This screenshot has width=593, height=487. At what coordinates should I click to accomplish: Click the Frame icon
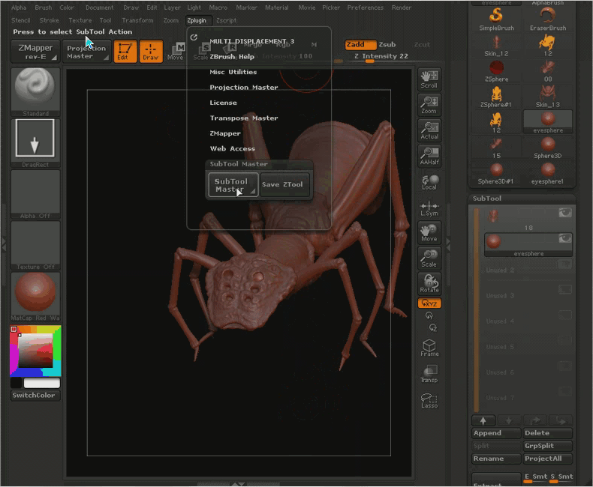(429, 348)
